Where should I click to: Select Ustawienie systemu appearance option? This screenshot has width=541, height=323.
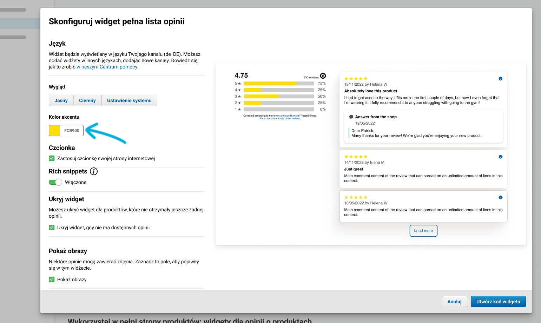[x=129, y=100]
